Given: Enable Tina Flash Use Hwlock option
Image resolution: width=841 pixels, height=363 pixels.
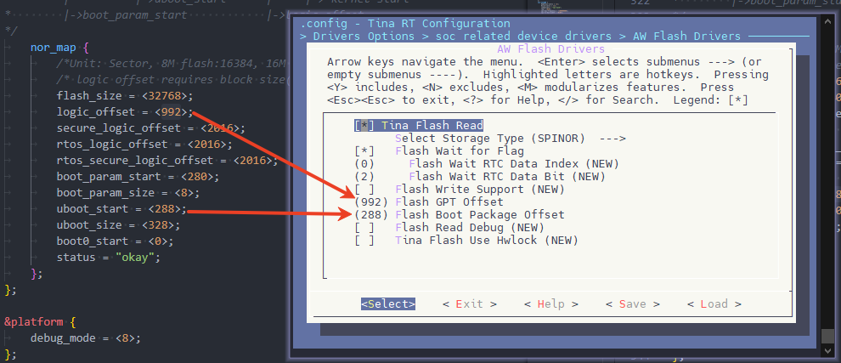Looking at the screenshot, I should [361, 240].
